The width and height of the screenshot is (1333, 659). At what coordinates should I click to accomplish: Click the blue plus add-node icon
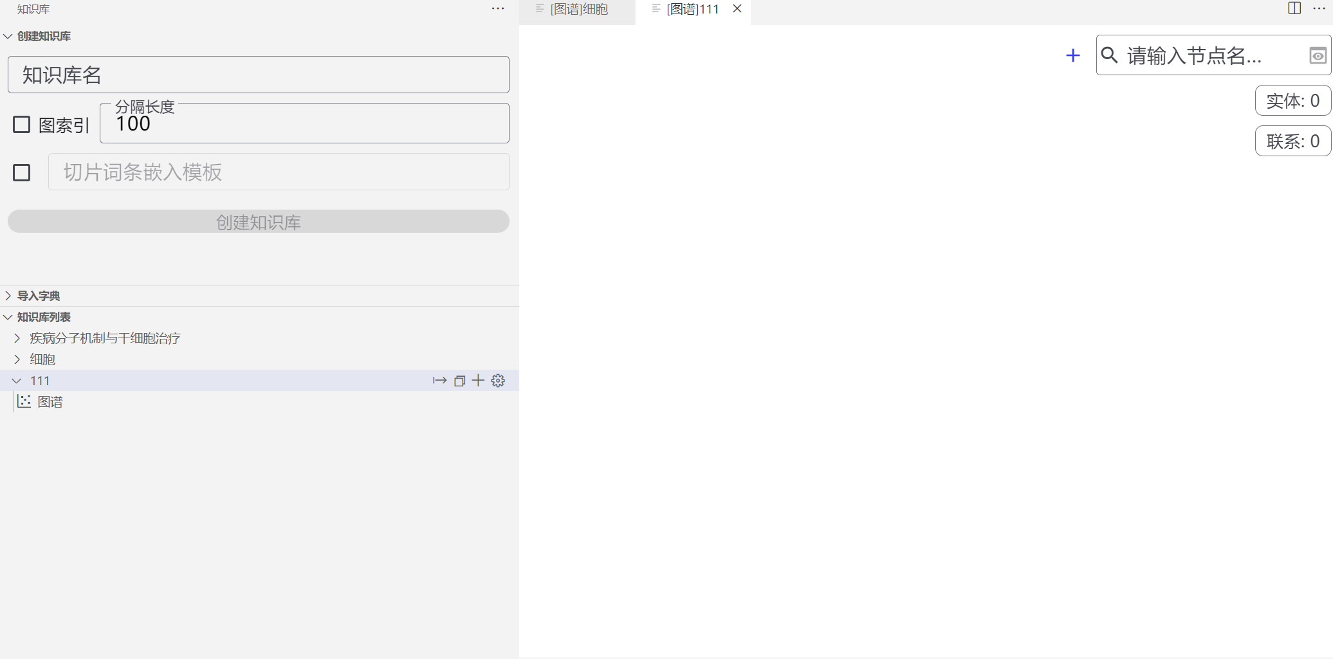pyautogui.click(x=1072, y=56)
